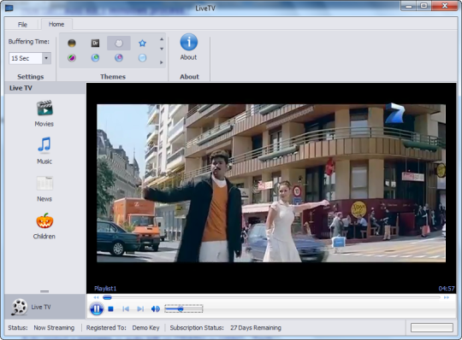Open the Buffering Time dropdown

(46, 58)
